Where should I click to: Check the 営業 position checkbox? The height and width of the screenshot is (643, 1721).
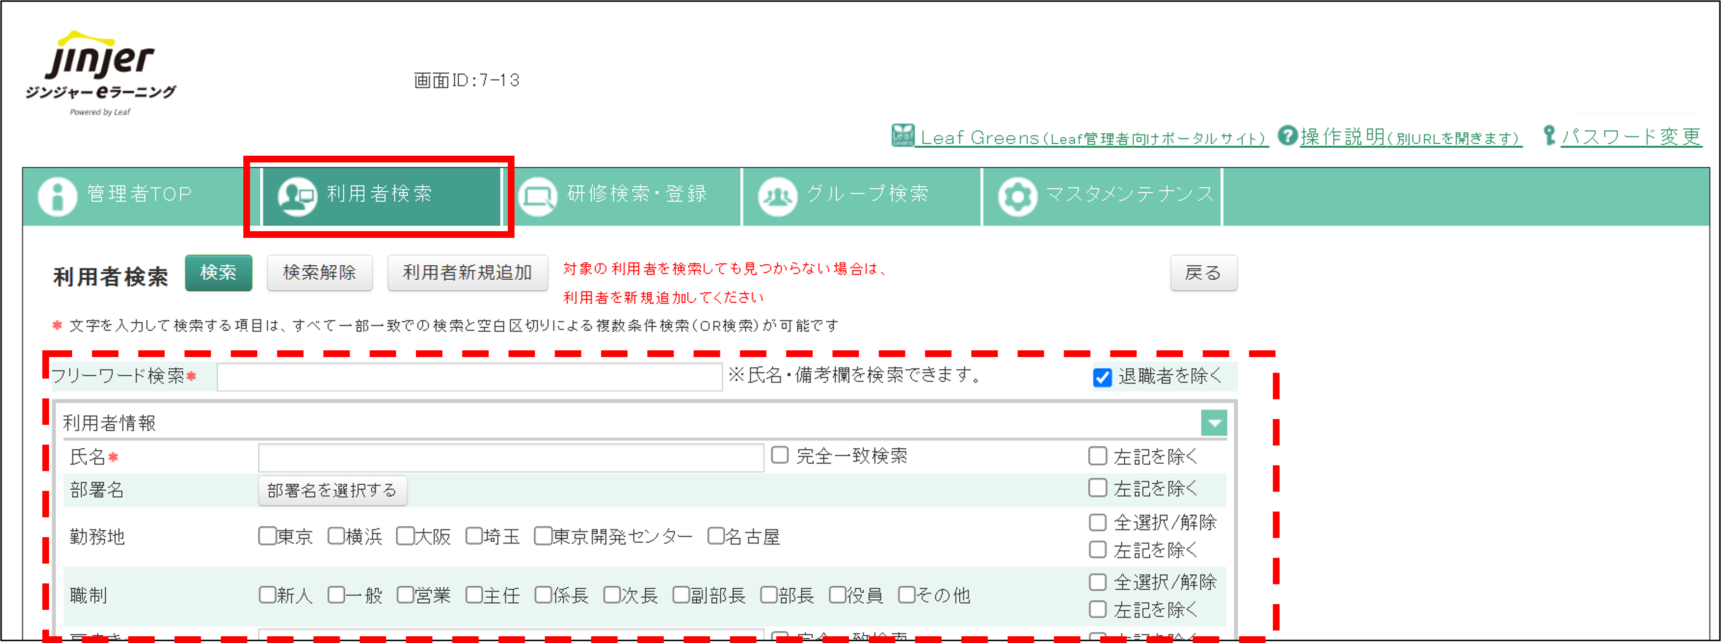tap(405, 594)
